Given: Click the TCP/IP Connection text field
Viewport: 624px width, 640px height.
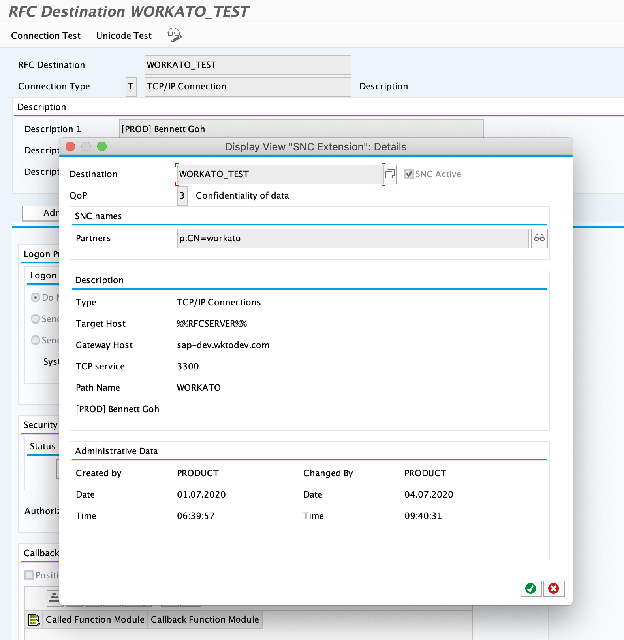Looking at the screenshot, I should click(248, 86).
